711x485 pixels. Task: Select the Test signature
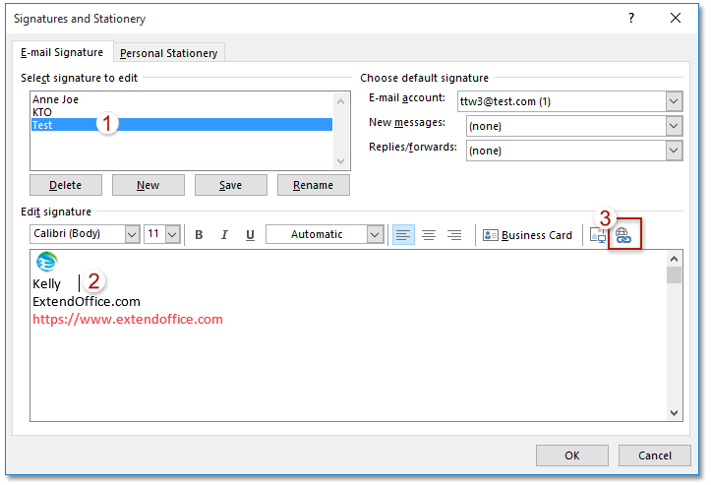pyautogui.click(x=182, y=125)
